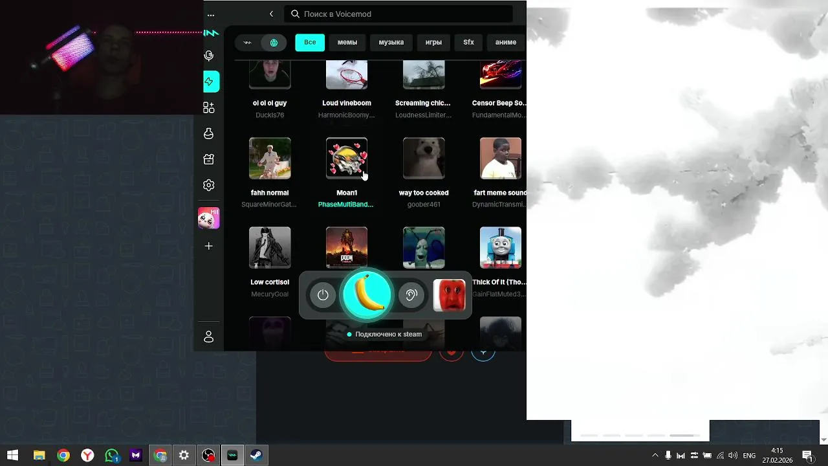Open the Voicebox microphone sidebar icon

coord(209,56)
